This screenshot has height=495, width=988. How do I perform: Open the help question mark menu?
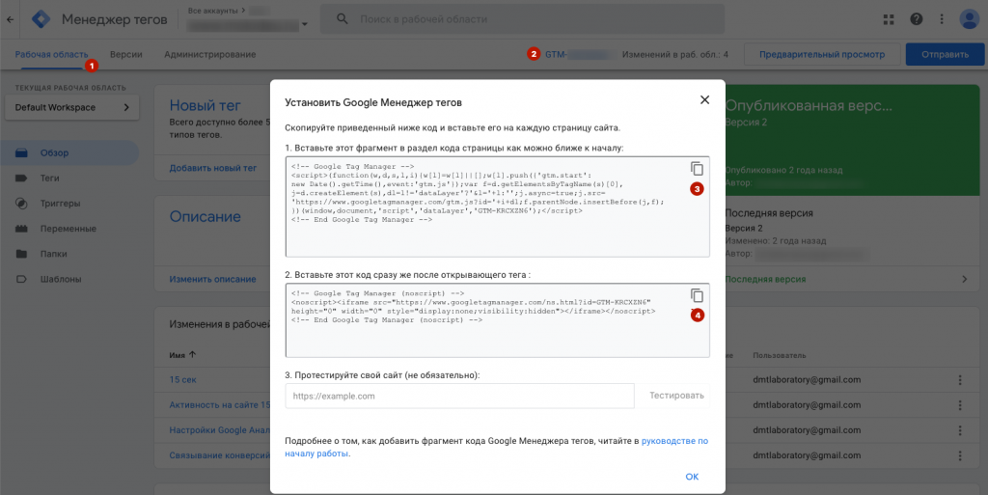pos(917,19)
